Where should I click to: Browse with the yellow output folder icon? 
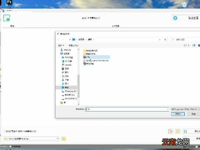64,139
